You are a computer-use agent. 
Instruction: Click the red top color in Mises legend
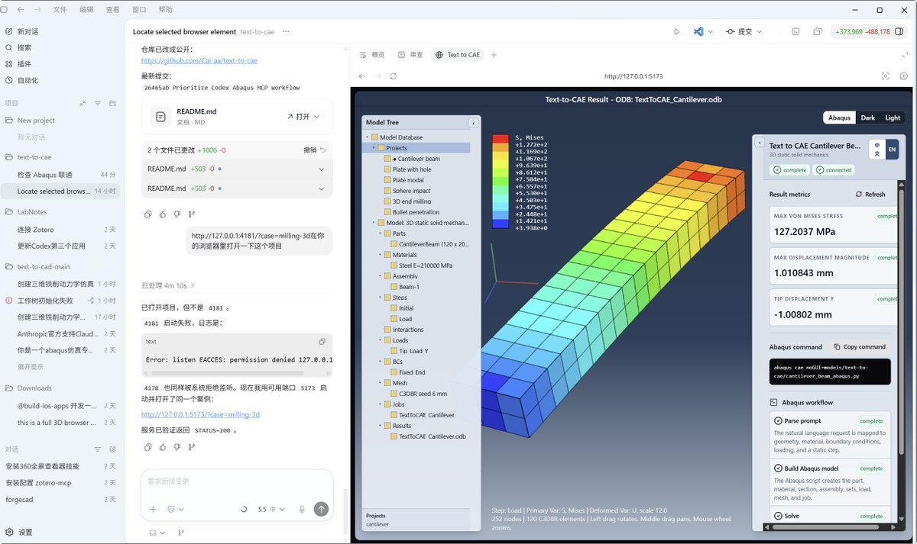(x=500, y=139)
